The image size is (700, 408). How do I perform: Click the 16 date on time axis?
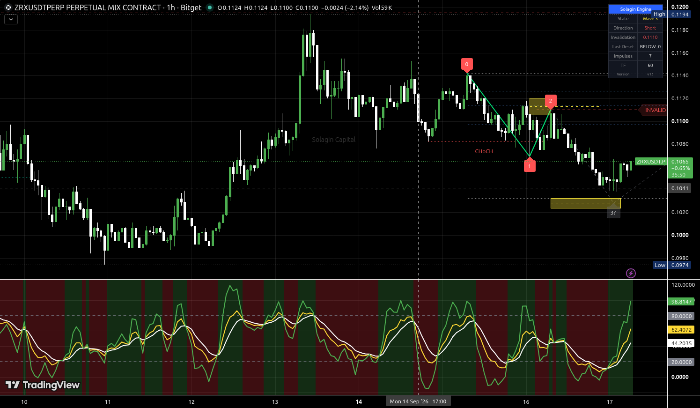coord(526,402)
